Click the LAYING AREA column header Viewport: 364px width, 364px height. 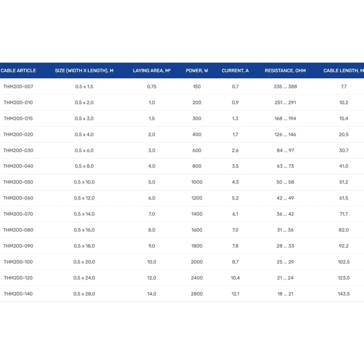152,70
